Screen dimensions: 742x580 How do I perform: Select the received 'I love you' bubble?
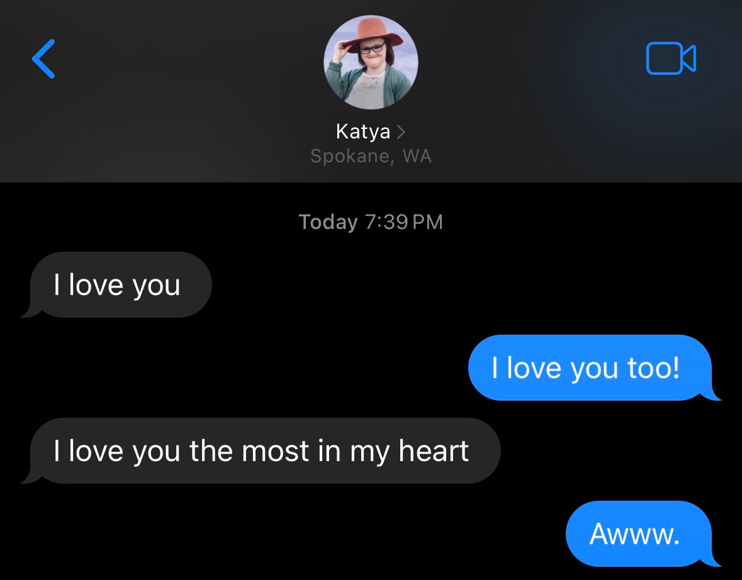click(117, 285)
